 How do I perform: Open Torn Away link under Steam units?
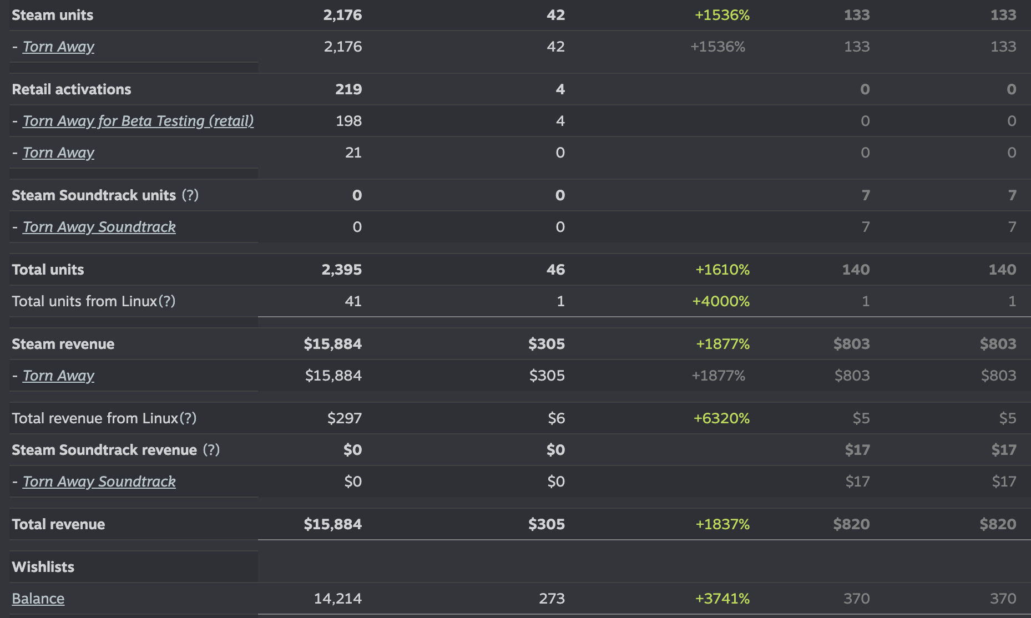tap(58, 47)
